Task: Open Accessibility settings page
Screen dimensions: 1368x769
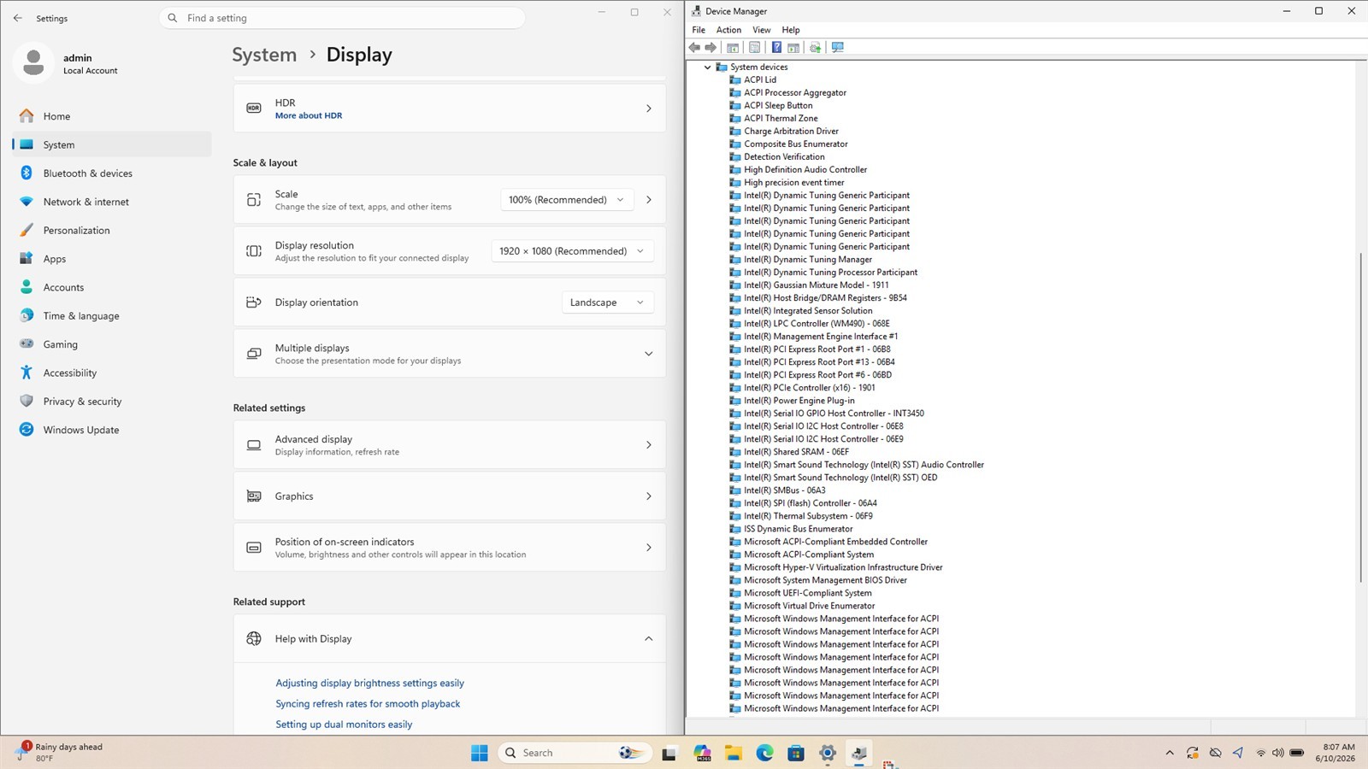Action: [x=112, y=373]
